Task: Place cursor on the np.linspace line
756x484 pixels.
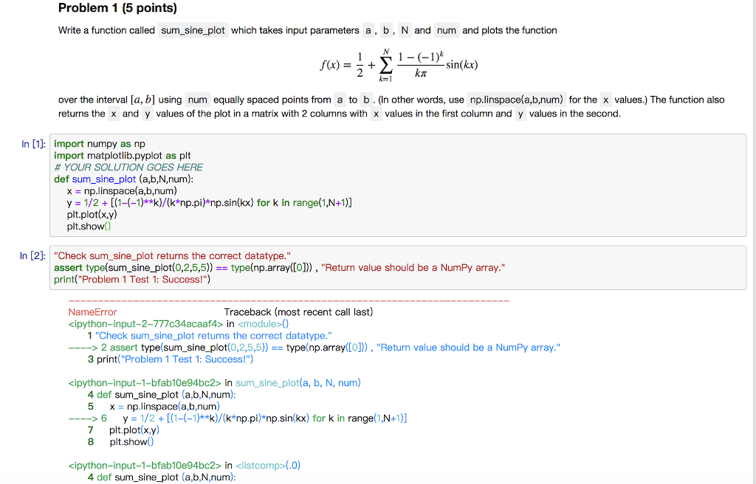Action: (x=124, y=191)
